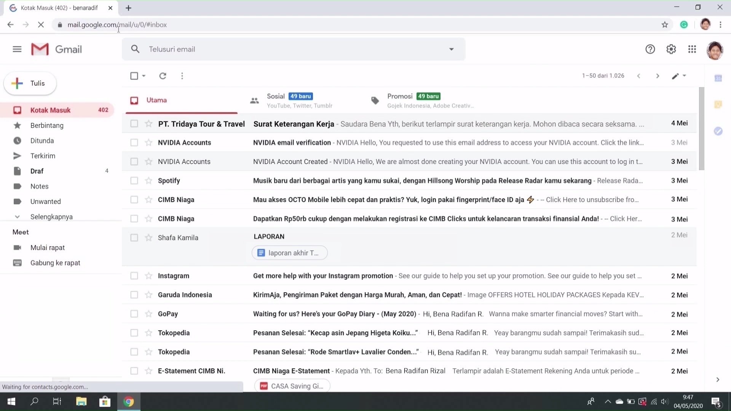Open the Kotak Masuk folder
The width and height of the screenshot is (731, 411).
(57, 110)
